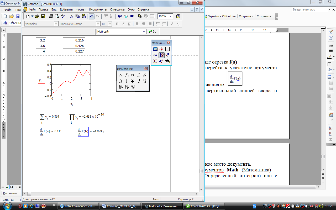336x210 pixels.
Task: Toggle underline text formatting
Action: (129, 24)
